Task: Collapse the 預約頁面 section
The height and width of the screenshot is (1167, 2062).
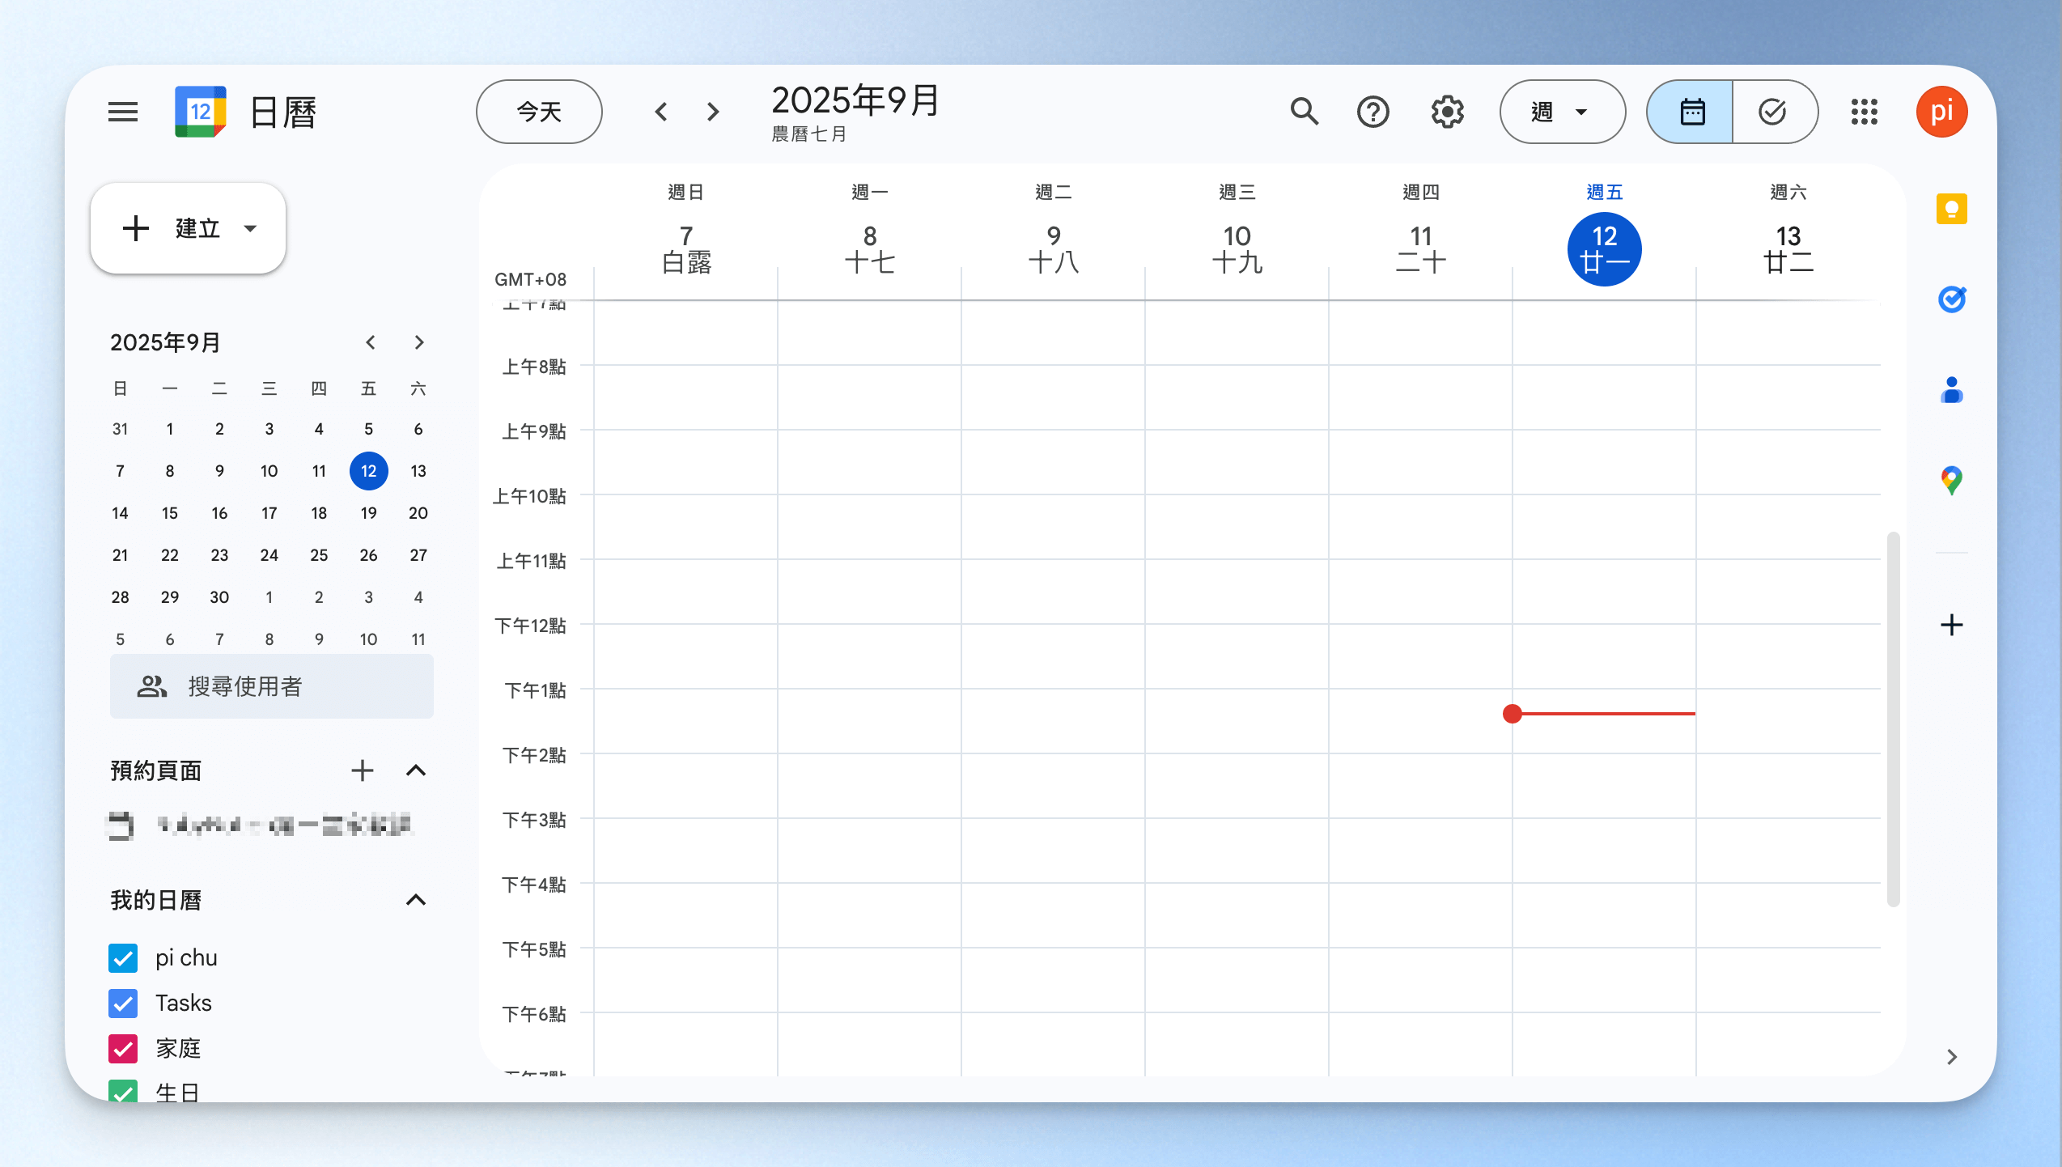Action: [x=415, y=770]
